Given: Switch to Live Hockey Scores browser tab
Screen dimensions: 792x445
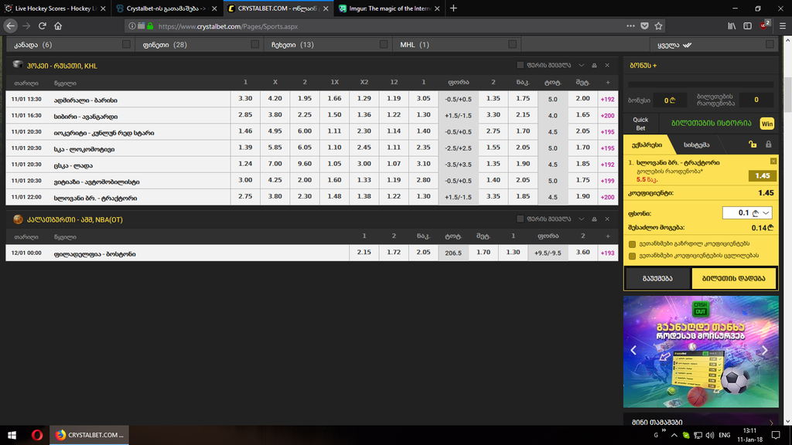Looking at the screenshot, I should pos(55,8).
